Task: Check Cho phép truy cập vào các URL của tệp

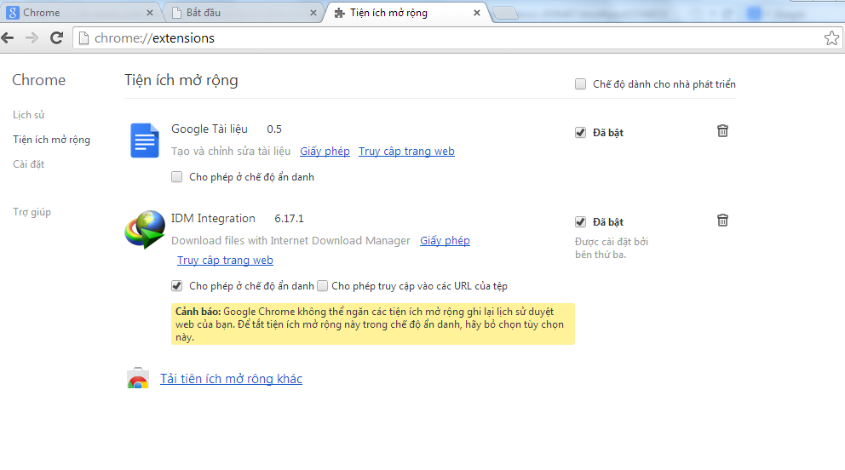Action: coord(322,286)
